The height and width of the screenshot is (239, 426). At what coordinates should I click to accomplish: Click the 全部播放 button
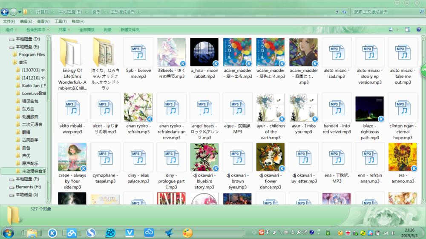pos(86,30)
